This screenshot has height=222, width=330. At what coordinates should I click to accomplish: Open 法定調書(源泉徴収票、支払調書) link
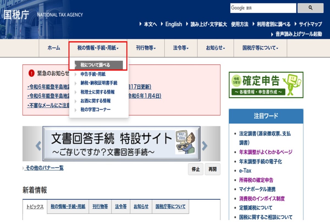pyautogui.click(x=265, y=138)
